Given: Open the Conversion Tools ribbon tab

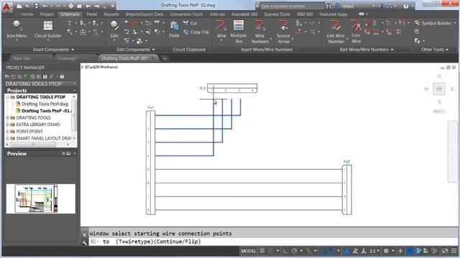Looking at the screenshot, I should 186,14.
